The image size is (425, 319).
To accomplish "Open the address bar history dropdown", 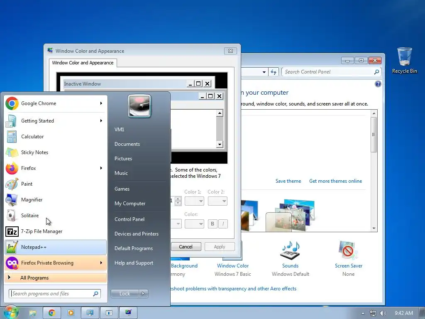I will pyautogui.click(x=264, y=72).
